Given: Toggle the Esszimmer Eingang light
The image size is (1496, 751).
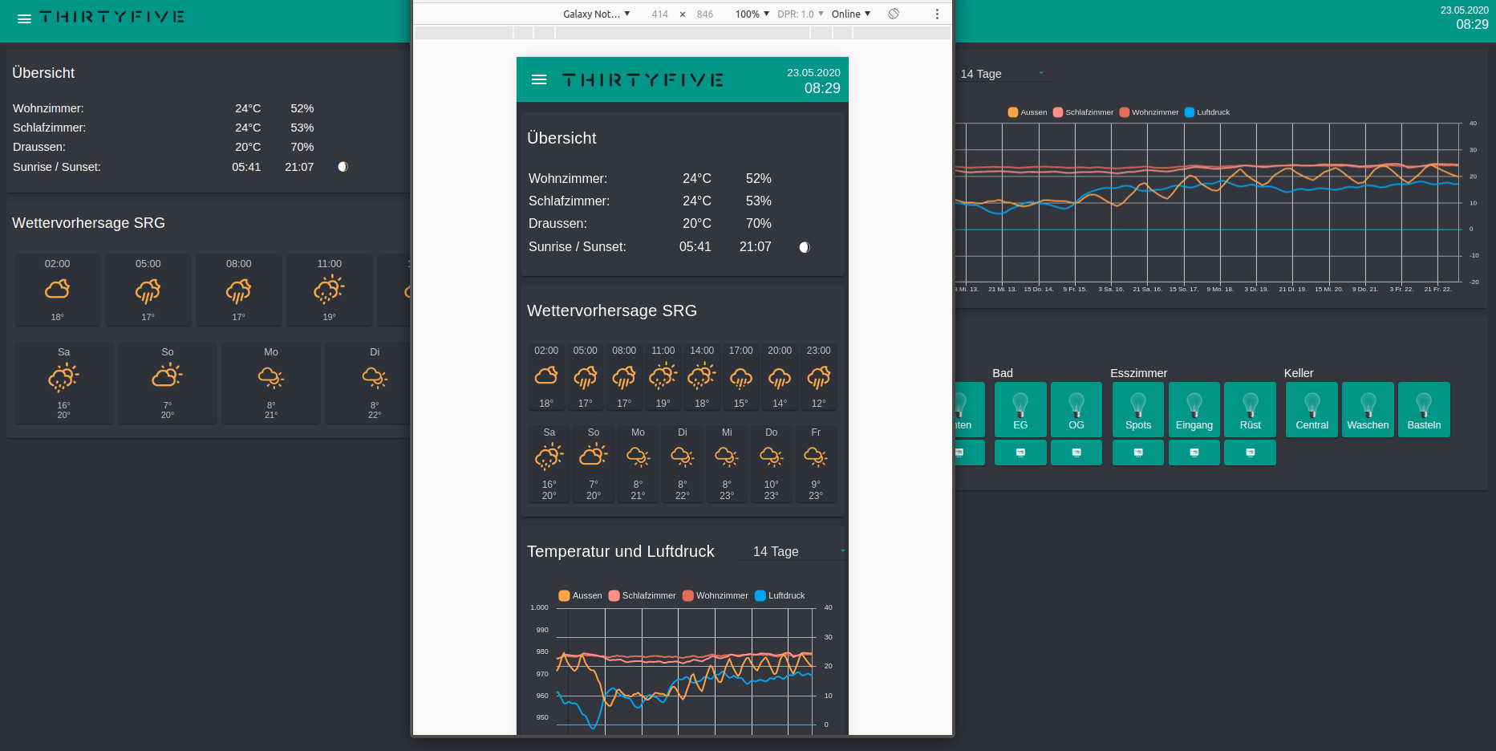Looking at the screenshot, I should (1194, 410).
